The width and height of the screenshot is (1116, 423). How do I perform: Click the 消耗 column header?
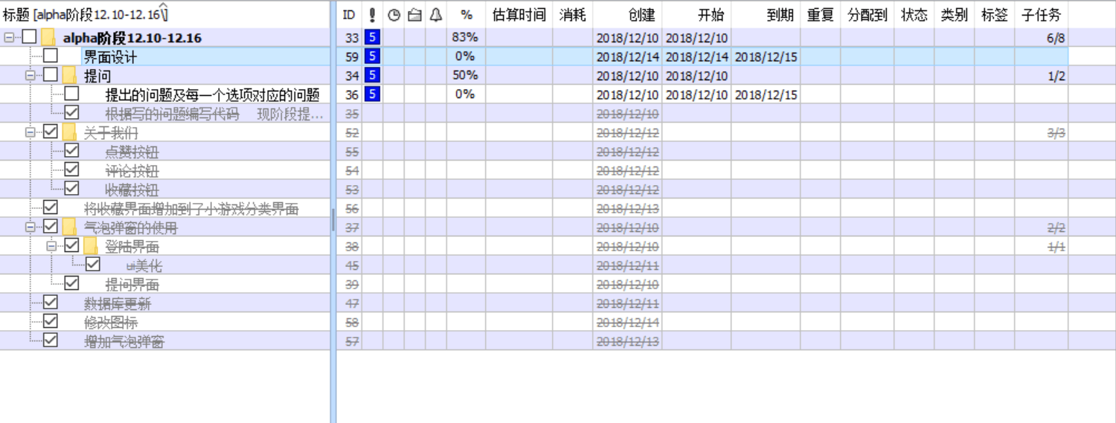coord(572,15)
